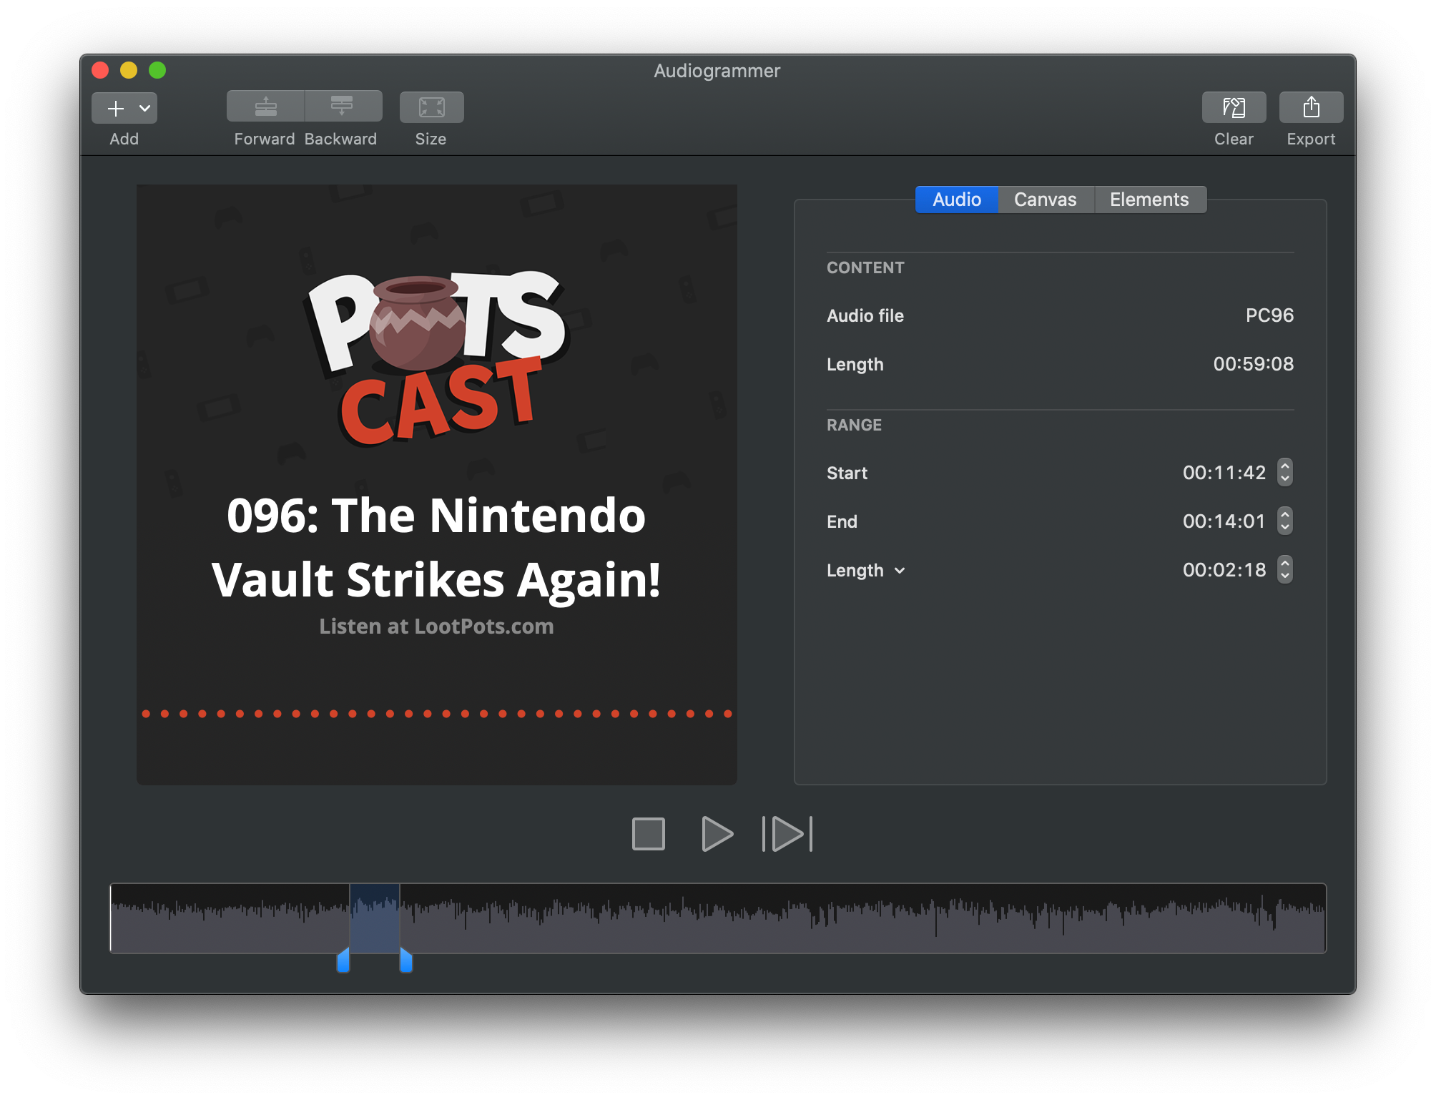The width and height of the screenshot is (1436, 1100).
Task: Open the Length mode dropdown
Action: (900, 570)
